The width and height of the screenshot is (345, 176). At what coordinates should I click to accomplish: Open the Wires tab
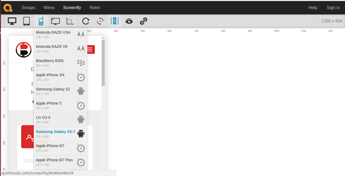point(49,7)
